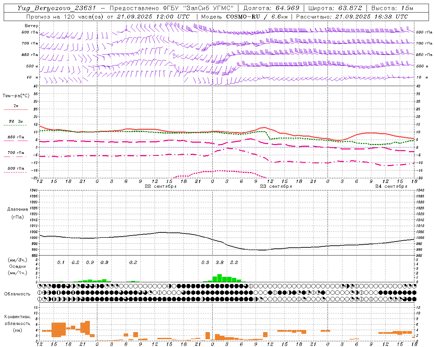434x347 pixels.
Task: Click the forecast start 21.09.2025 12:00 UTC
Action: [x=153, y=16]
